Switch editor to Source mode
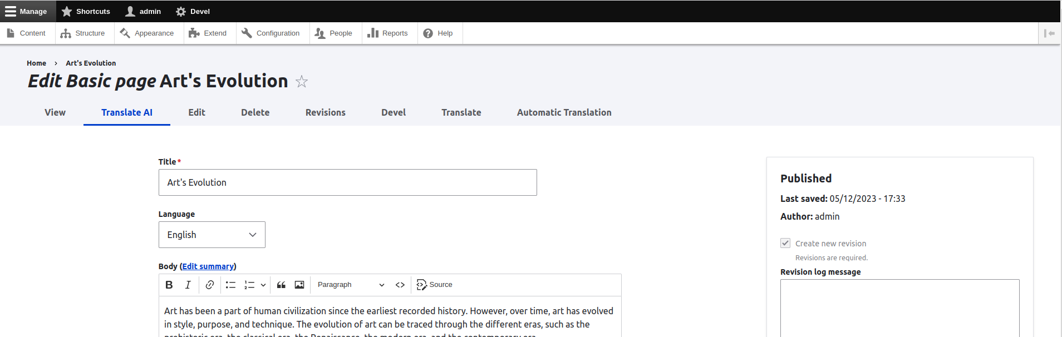This screenshot has width=1062, height=337. point(435,285)
